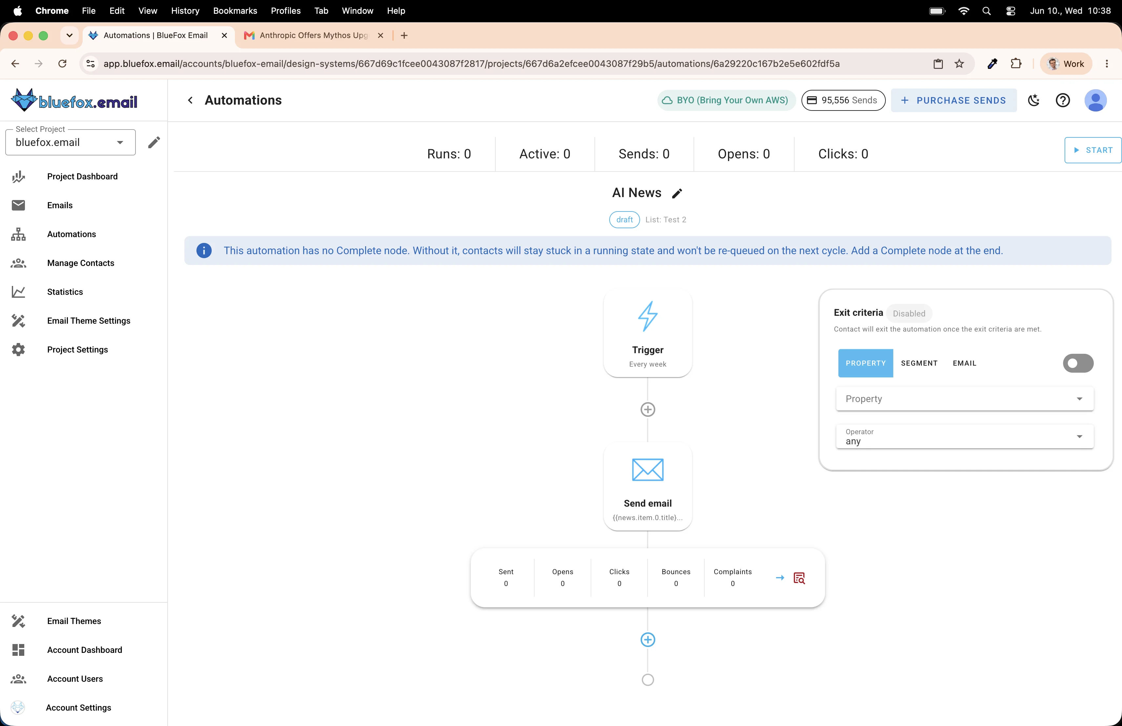The width and height of the screenshot is (1122, 726).
Task: Click the Chrome eyedropper extension icon
Action: tap(992, 64)
